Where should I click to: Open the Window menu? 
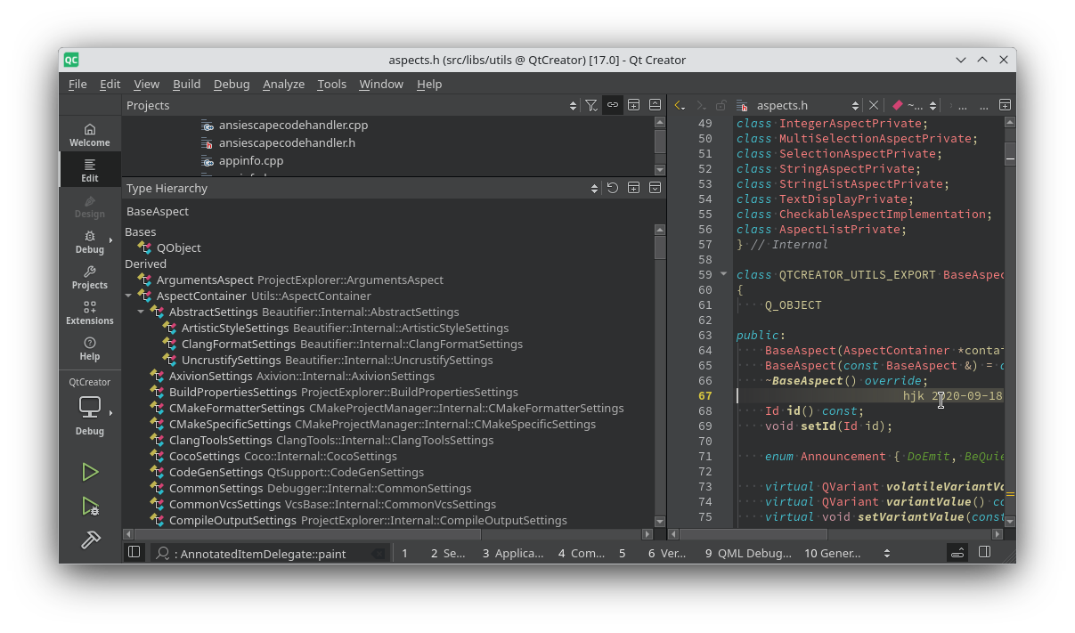point(381,84)
